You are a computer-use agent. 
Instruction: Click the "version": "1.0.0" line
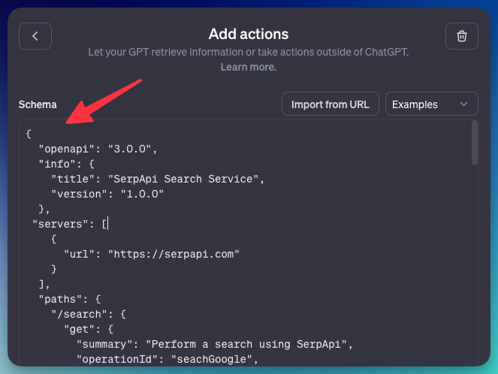pyautogui.click(x=107, y=194)
